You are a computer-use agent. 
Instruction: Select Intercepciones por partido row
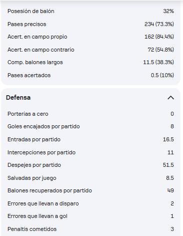click(x=90, y=152)
